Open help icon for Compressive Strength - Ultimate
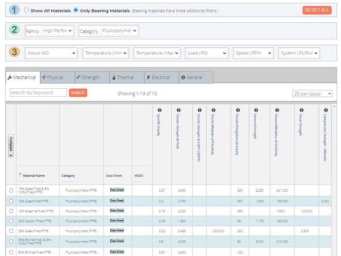 pyautogui.click(x=326, y=110)
